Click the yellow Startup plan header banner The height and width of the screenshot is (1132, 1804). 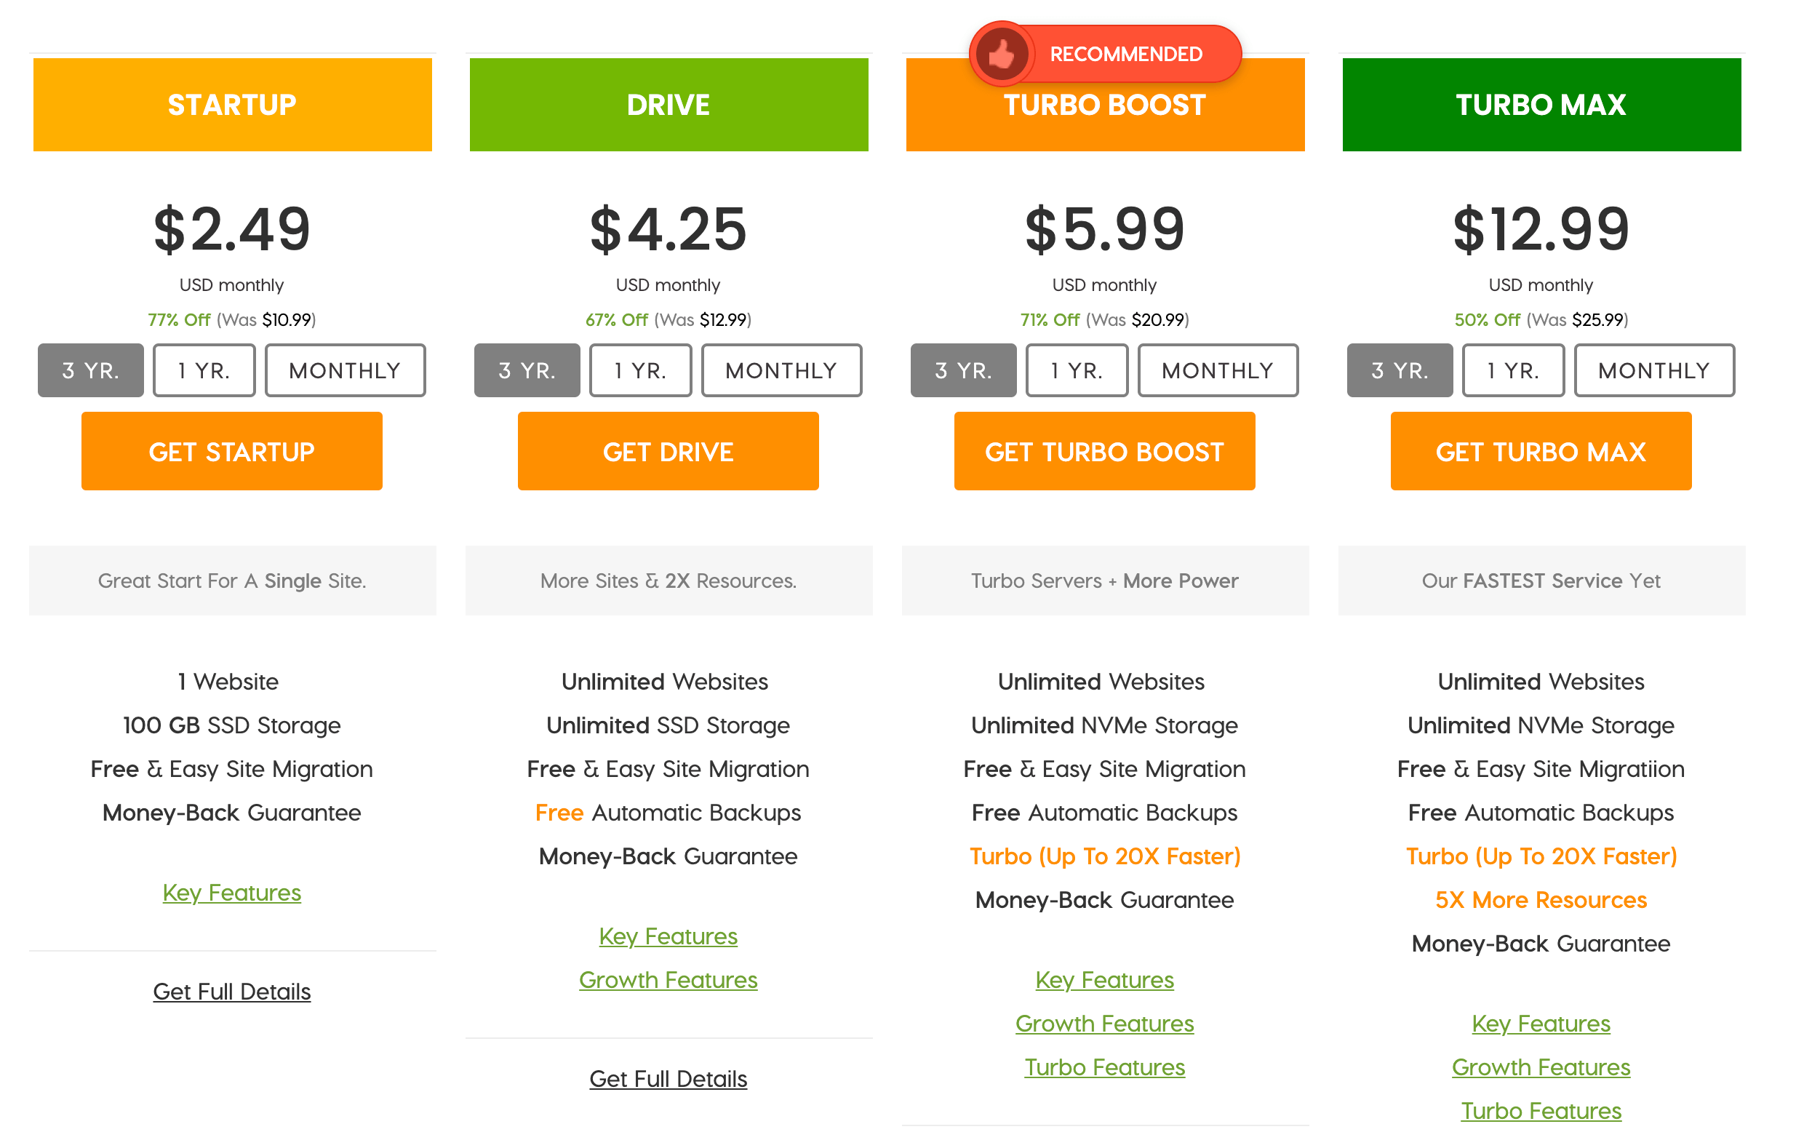(232, 105)
